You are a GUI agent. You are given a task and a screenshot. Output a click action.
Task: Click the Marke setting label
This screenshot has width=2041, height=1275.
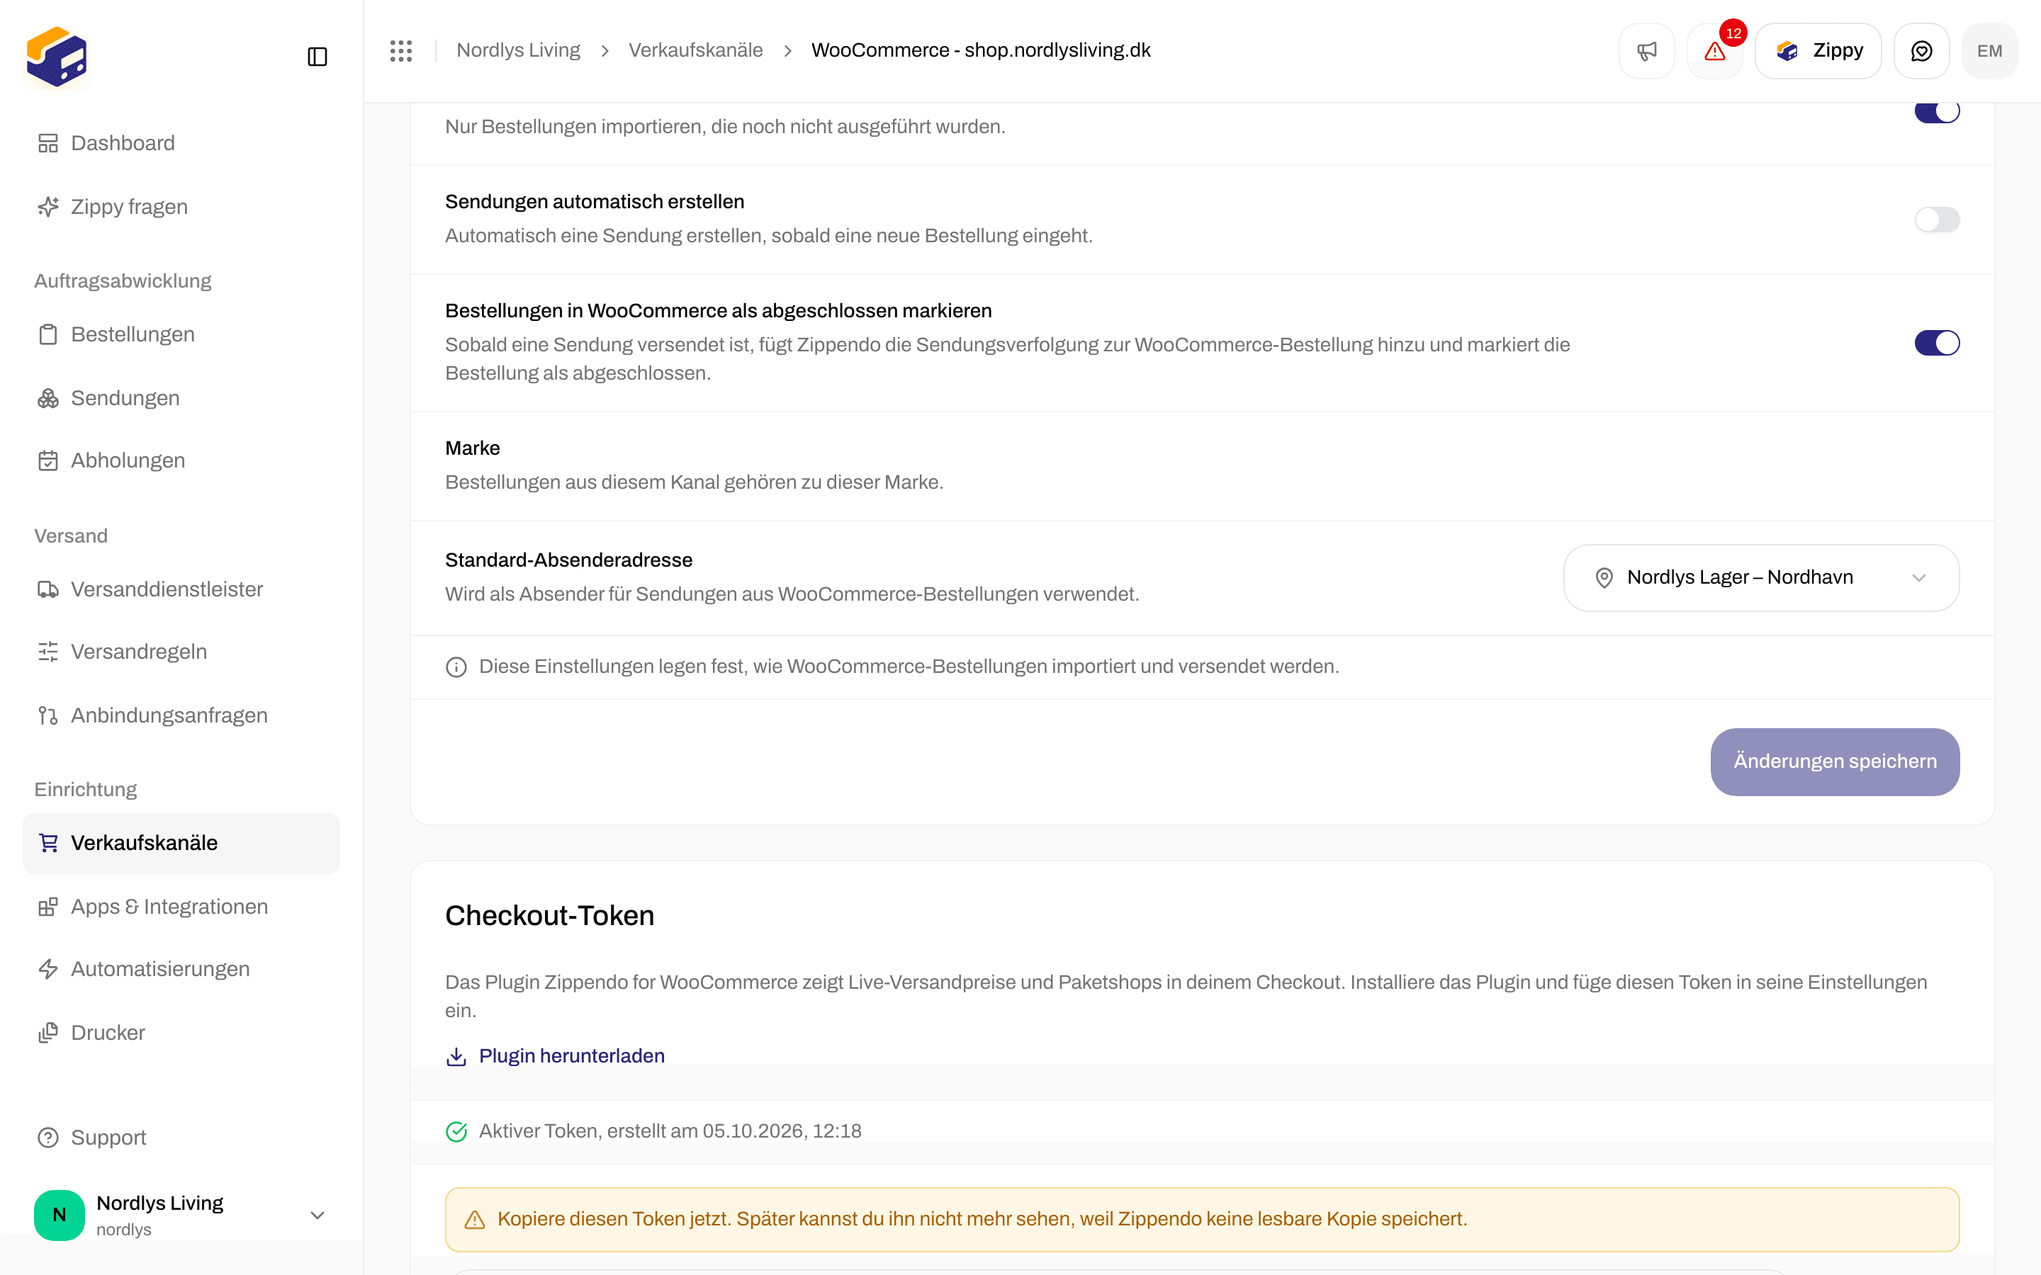(x=472, y=448)
